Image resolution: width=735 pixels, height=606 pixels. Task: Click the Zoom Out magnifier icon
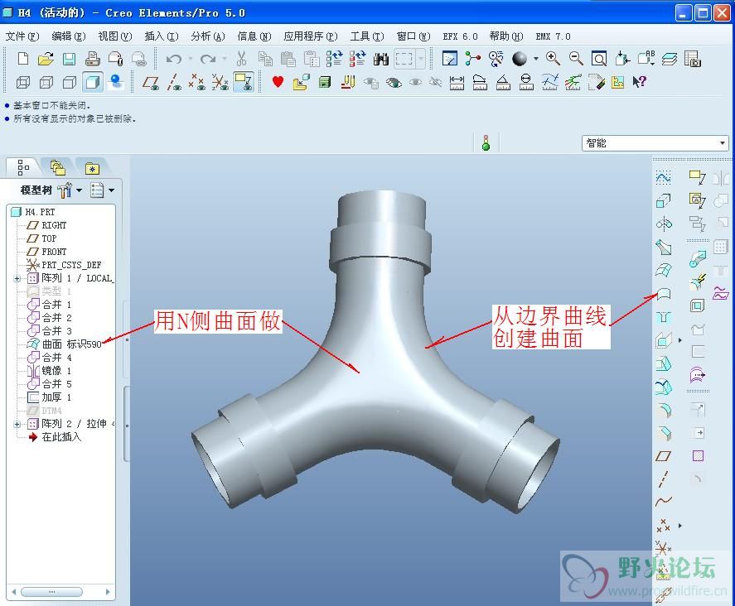pos(576,59)
